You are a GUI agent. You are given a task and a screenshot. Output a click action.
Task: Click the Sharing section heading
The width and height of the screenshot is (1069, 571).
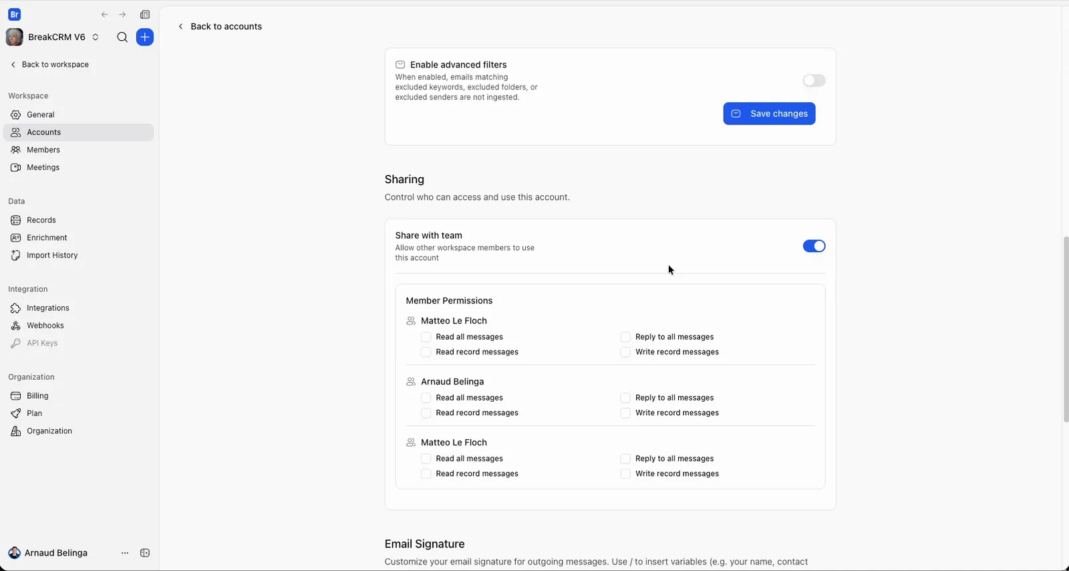tap(404, 179)
